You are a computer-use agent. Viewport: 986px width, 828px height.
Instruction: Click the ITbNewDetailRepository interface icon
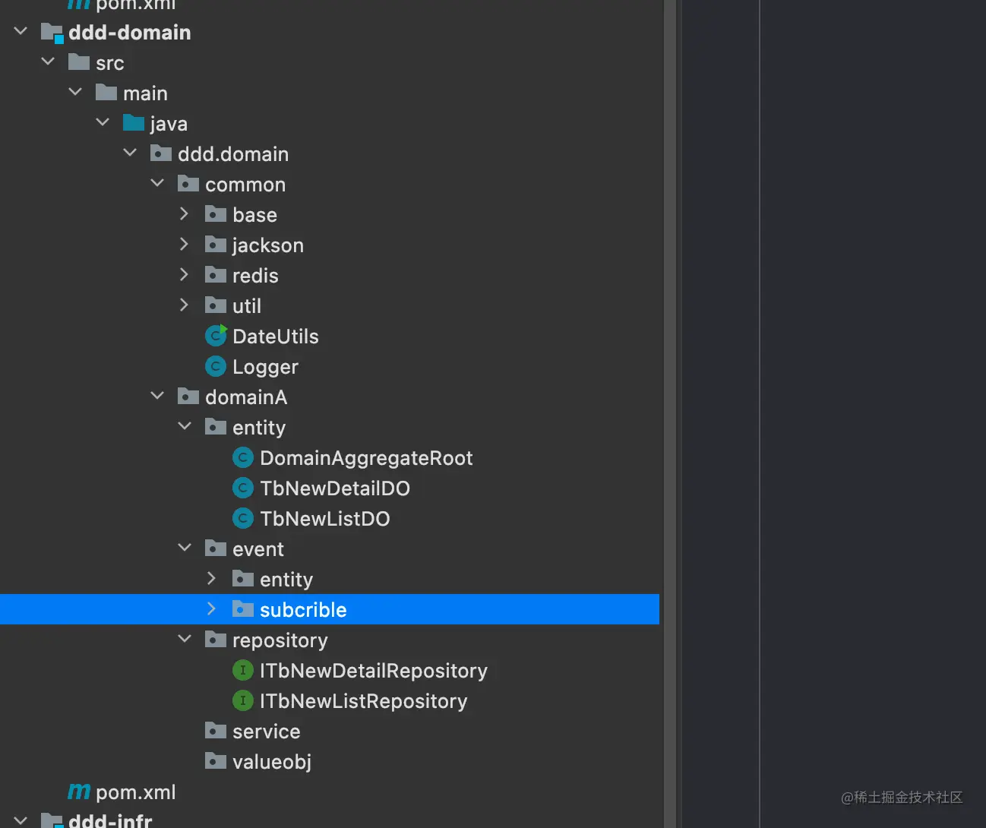tap(243, 670)
